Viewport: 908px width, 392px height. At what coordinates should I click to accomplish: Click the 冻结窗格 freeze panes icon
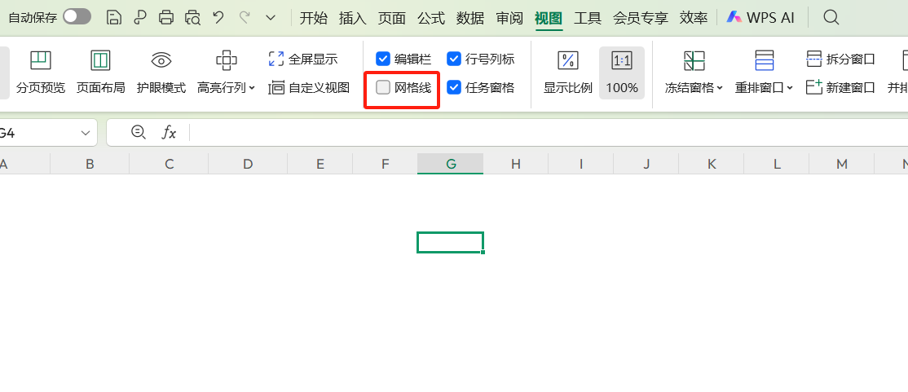pos(694,61)
